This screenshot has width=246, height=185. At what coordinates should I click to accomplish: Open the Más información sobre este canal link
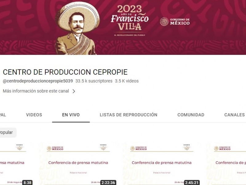point(36,91)
